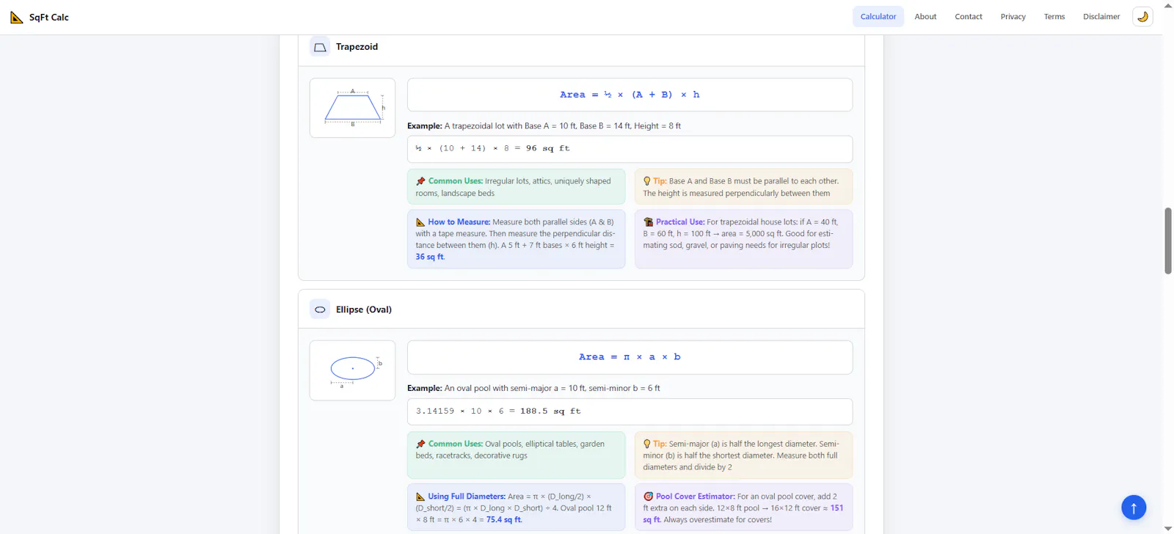Click the ellipse example result 188.5 sq ft
1174x534 pixels.
[550, 412]
